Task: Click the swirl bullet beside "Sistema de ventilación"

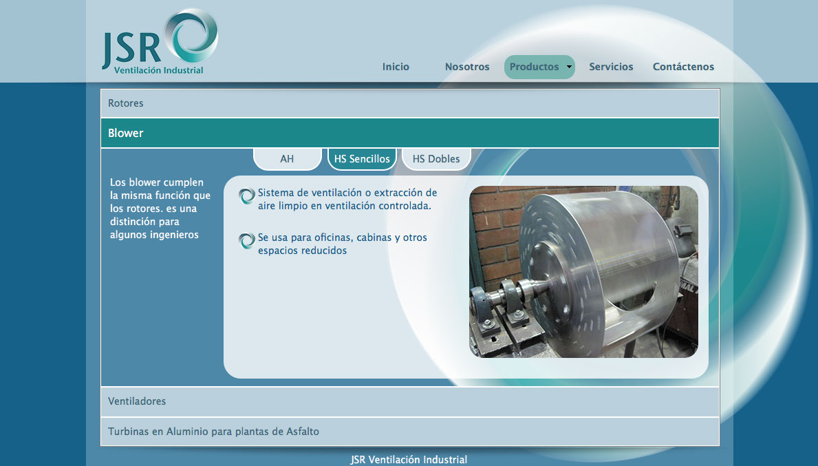Action: (247, 196)
